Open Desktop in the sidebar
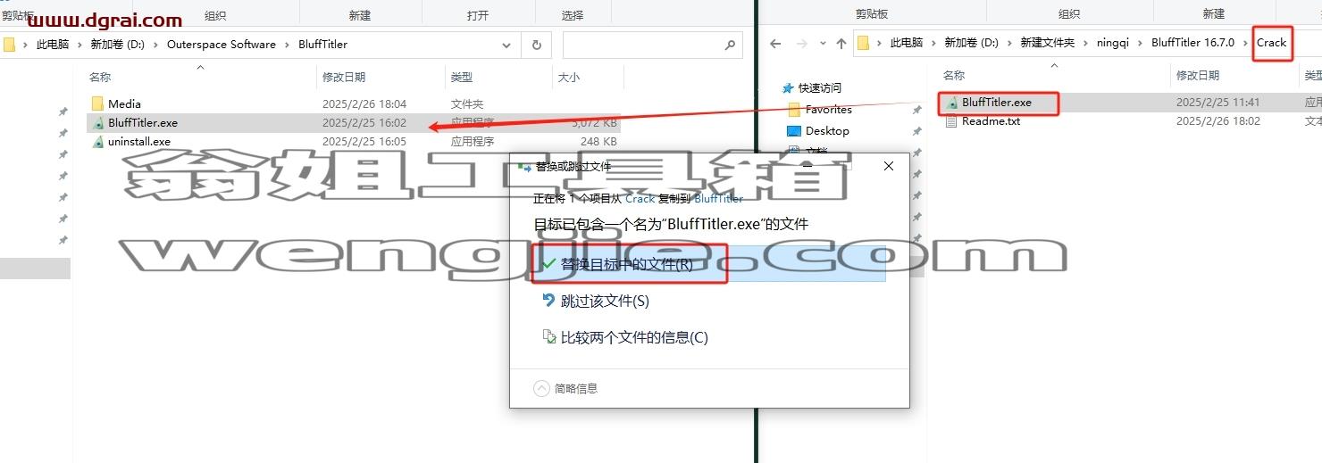 pos(827,130)
